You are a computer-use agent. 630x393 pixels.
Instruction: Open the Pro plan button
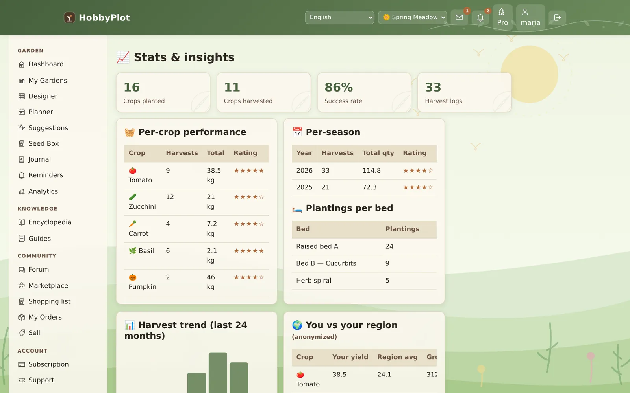[x=502, y=17]
